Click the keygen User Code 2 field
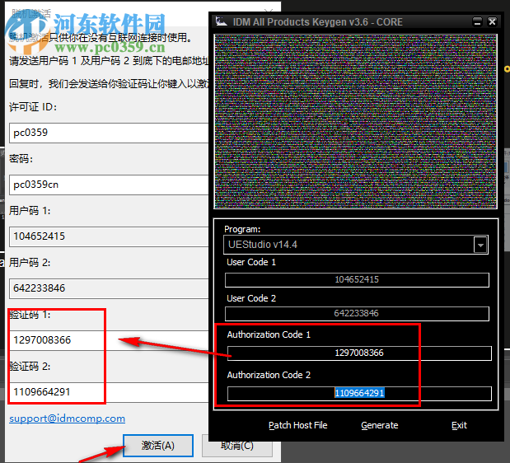The image size is (510, 463). tap(357, 314)
